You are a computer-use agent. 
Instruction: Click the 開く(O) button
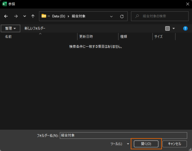[146, 144]
